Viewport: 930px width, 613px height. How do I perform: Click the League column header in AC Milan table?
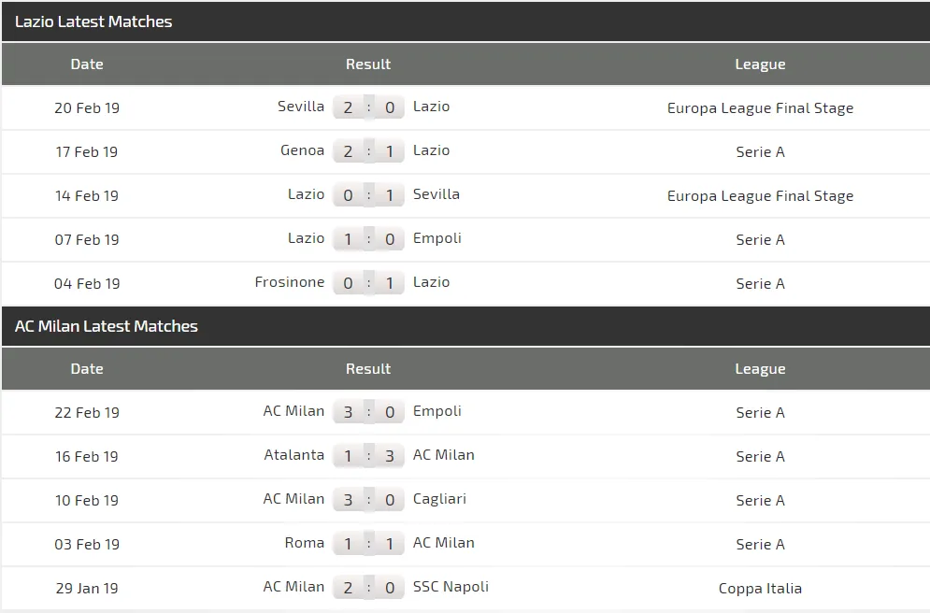click(x=760, y=369)
